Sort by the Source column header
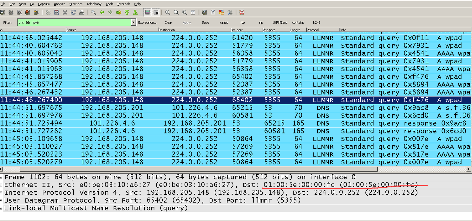Viewport: 472px width, 221px height. [x=112, y=30]
